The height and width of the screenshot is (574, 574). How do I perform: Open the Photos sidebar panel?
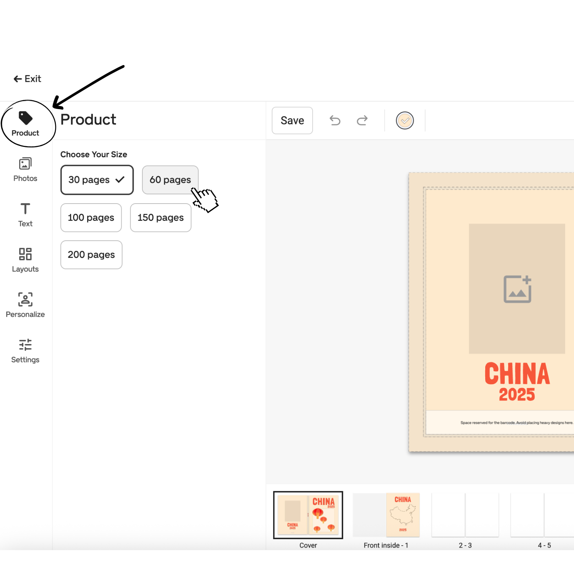pos(25,170)
